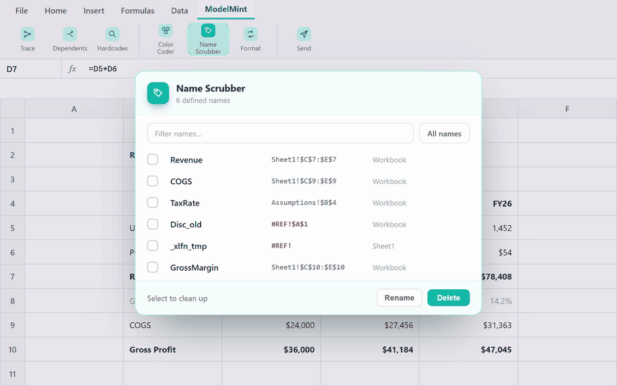Select row 1 header

click(13, 131)
